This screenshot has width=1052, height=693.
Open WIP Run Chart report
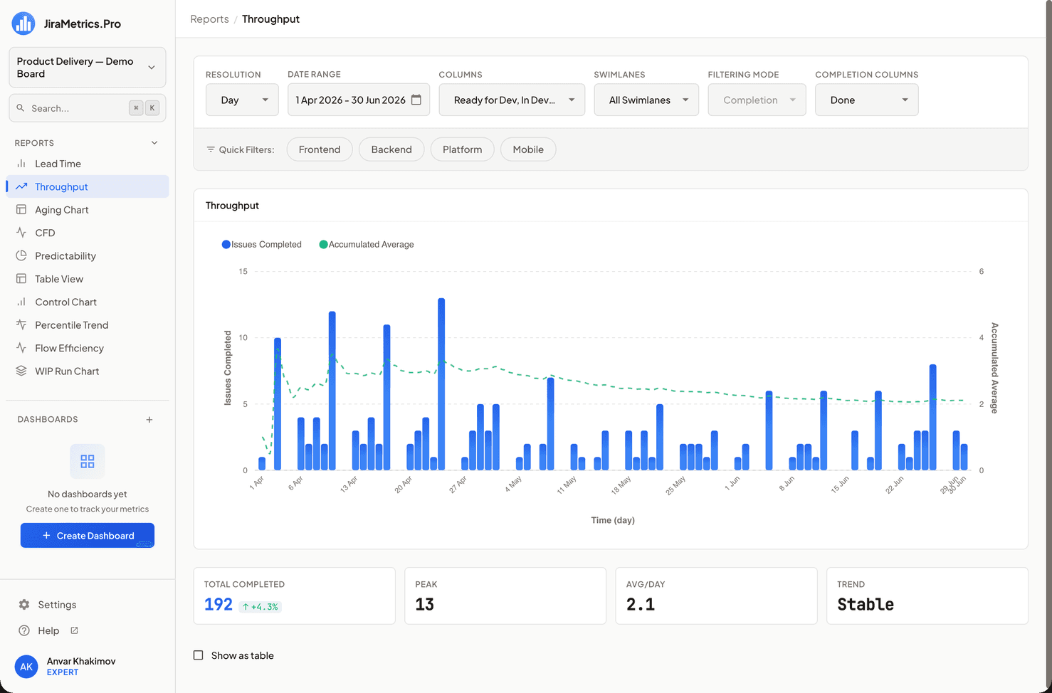coord(88,371)
